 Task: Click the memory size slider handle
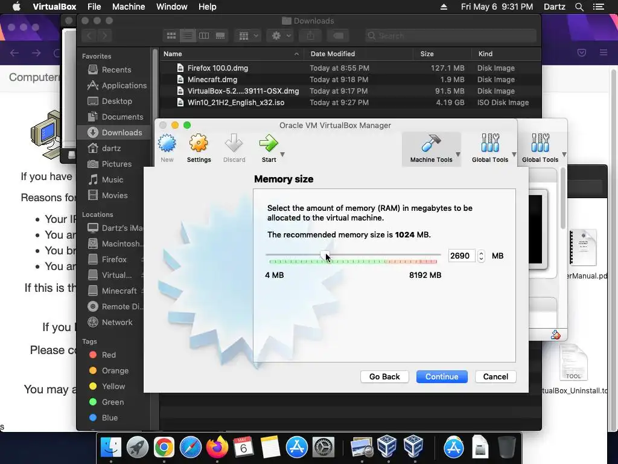click(x=325, y=256)
